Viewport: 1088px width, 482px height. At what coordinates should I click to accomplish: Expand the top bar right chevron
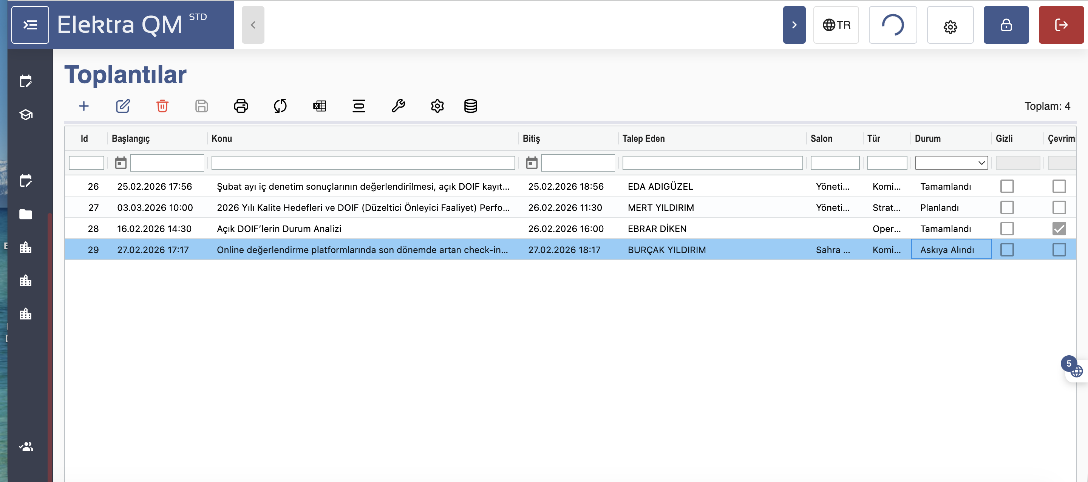(x=794, y=25)
